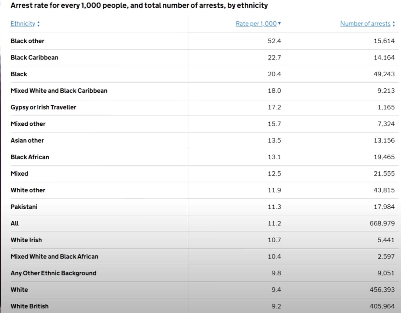Click the rate value 10.4
The height and width of the screenshot is (313, 401).
click(x=274, y=257)
